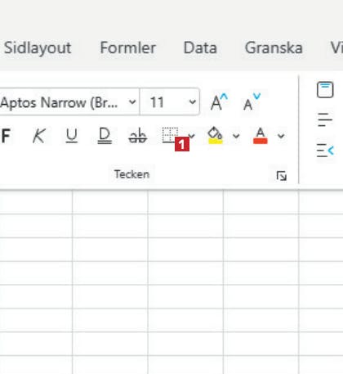The width and height of the screenshot is (343, 374).
Task: Increase font size with the larger A icon
Action: click(219, 102)
